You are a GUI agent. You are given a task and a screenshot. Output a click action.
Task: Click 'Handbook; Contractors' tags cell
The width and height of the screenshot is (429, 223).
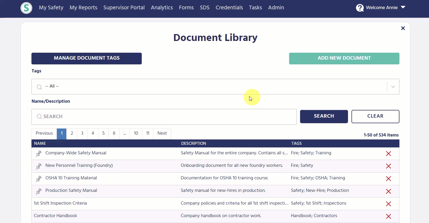pos(314,216)
